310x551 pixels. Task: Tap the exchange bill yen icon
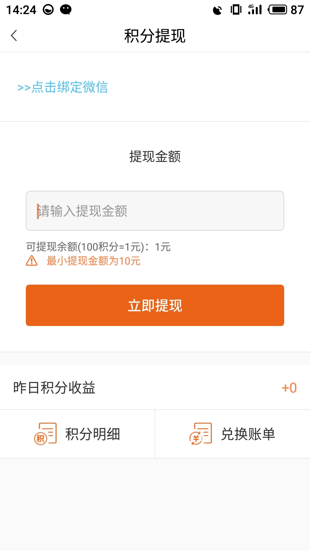pyautogui.click(x=201, y=434)
